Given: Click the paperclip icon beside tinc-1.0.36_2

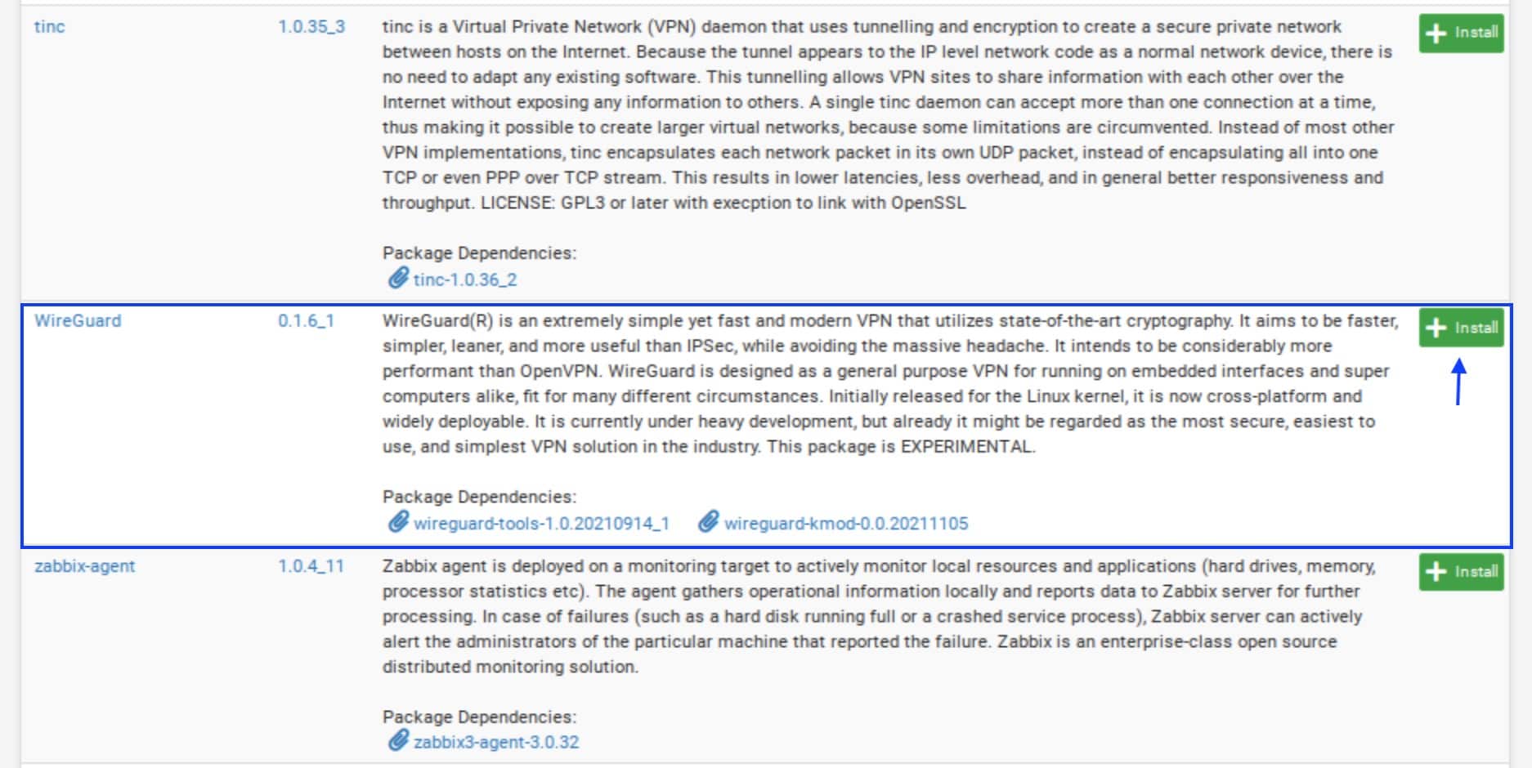Looking at the screenshot, I should (x=398, y=279).
